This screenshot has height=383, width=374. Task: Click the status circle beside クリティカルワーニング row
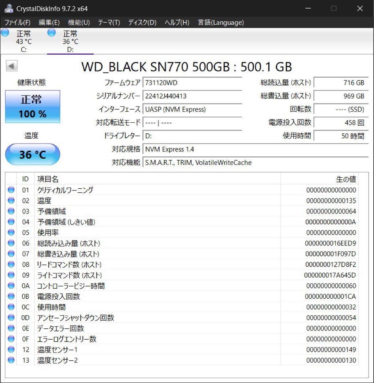(11, 190)
